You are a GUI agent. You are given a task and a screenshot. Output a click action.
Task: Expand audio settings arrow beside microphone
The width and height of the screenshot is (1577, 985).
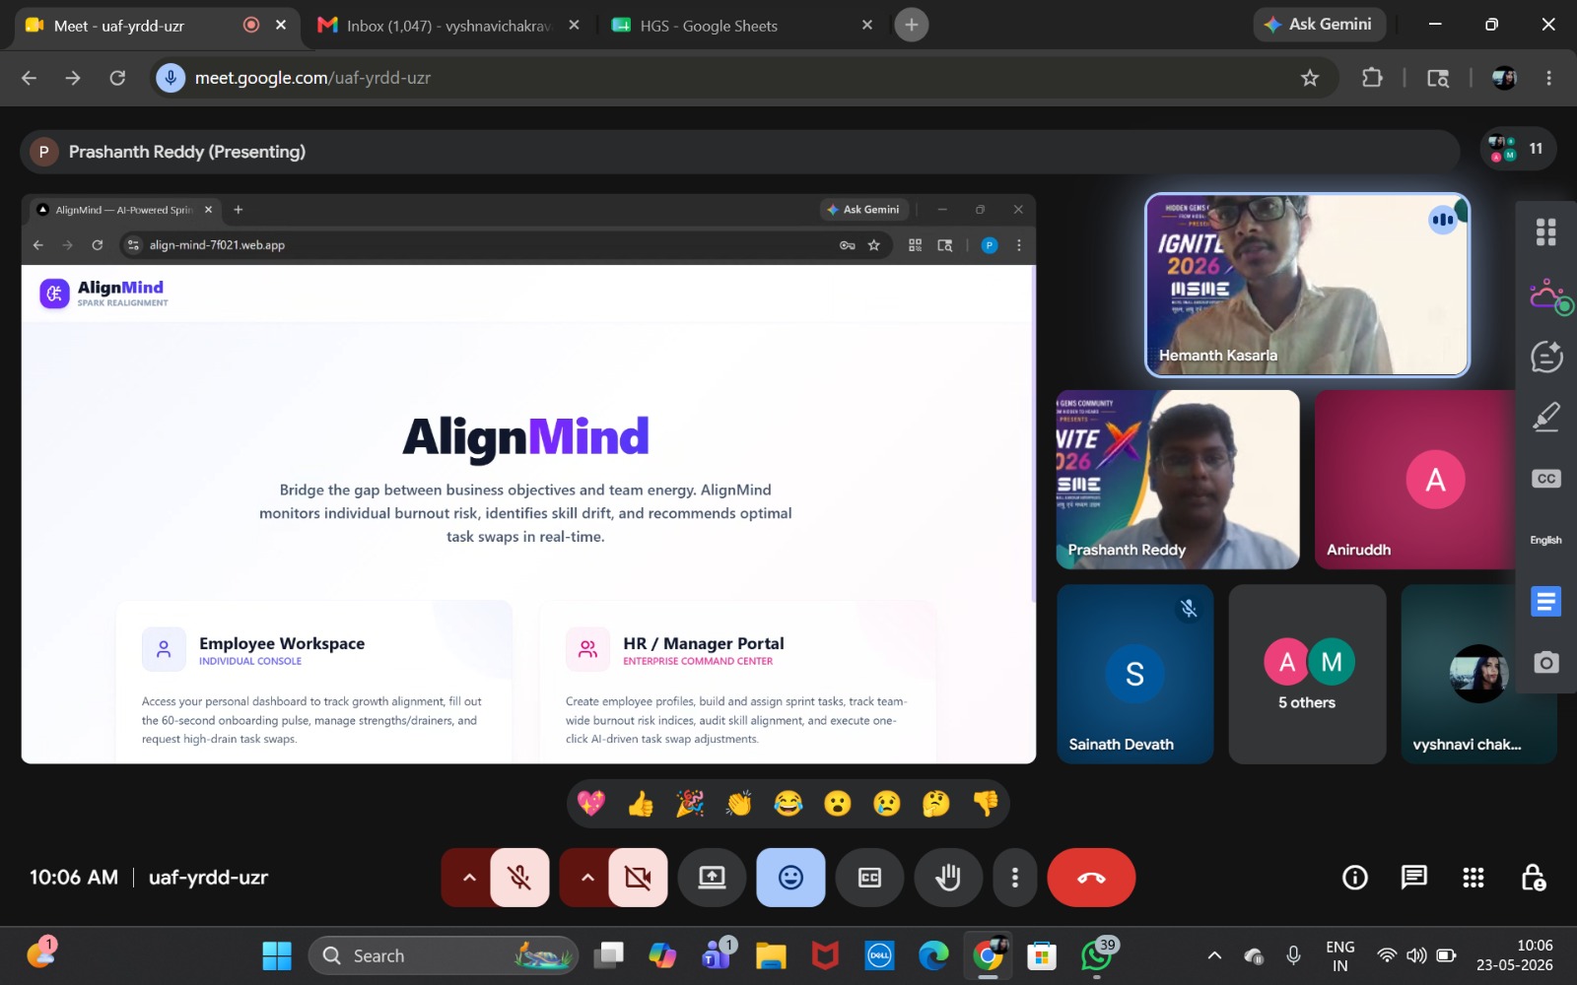469,878
